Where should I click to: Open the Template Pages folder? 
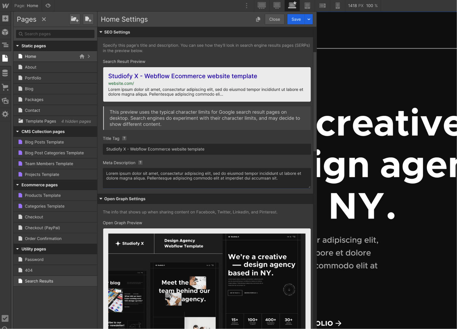(x=55, y=121)
